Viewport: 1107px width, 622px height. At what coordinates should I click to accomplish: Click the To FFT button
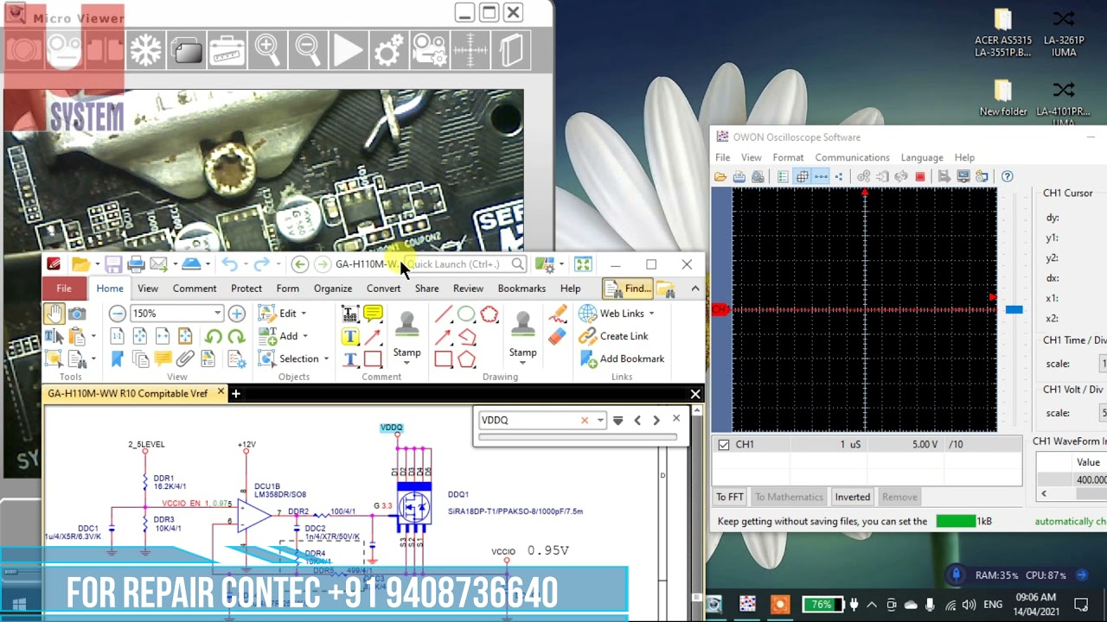click(x=730, y=497)
